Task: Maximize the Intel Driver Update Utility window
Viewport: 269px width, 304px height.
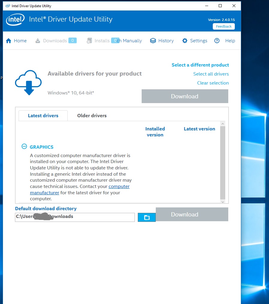Action: (220, 6)
